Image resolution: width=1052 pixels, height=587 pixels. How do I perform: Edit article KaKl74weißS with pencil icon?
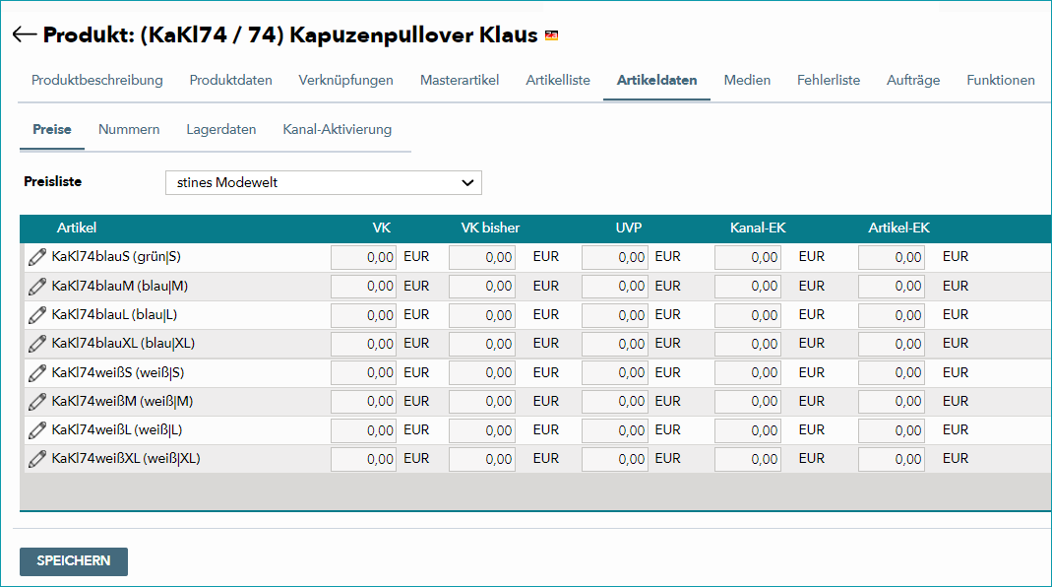pyautogui.click(x=36, y=372)
